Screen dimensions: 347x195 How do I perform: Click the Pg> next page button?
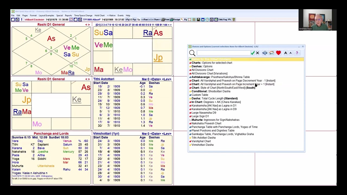pos(134,19)
